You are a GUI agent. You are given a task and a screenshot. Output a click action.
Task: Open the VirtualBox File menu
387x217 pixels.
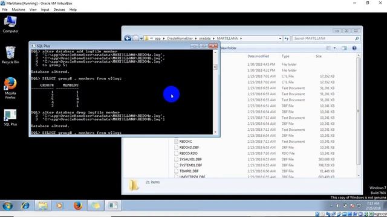point(5,10)
